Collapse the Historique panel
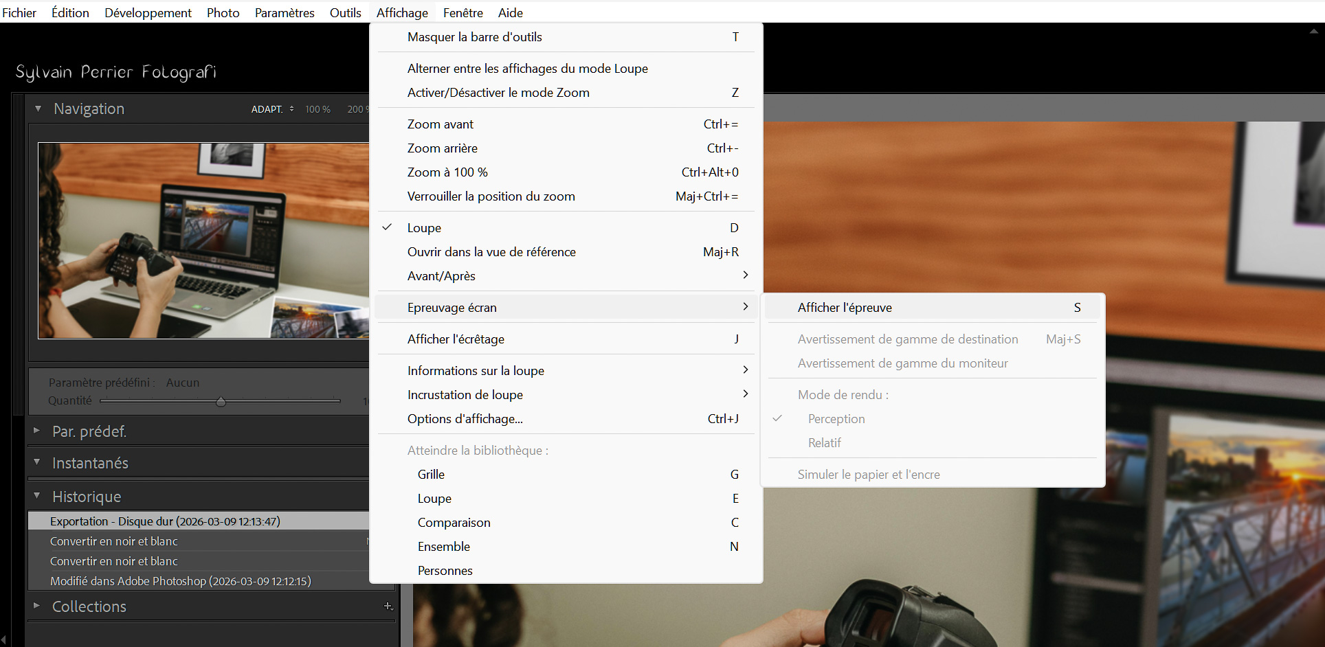This screenshot has width=1325, height=647. coord(37,496)
